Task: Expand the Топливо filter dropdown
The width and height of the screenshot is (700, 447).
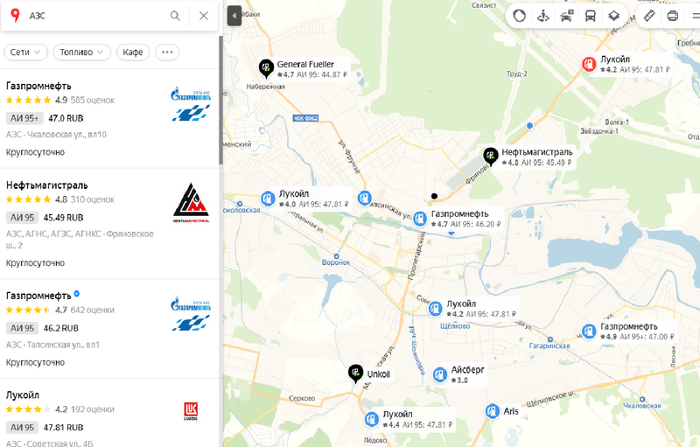Action: click(81, 52)
